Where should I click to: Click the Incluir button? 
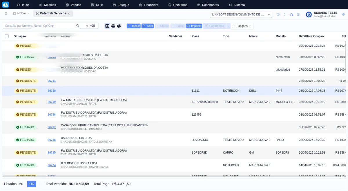(x=133, y=26)
